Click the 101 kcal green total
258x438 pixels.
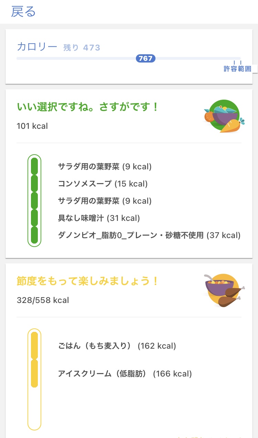click(32, 126)
